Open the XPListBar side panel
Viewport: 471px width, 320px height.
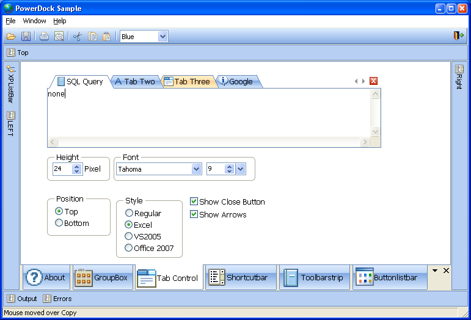(x=11, y=84)
